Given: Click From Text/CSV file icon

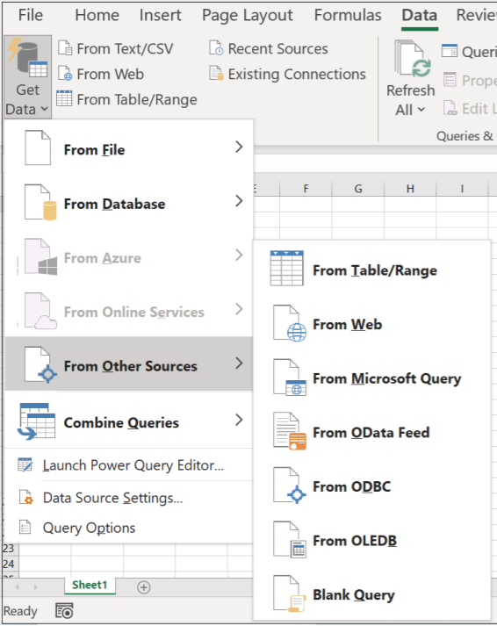Looking at the screenshot, I should [65, 48].
